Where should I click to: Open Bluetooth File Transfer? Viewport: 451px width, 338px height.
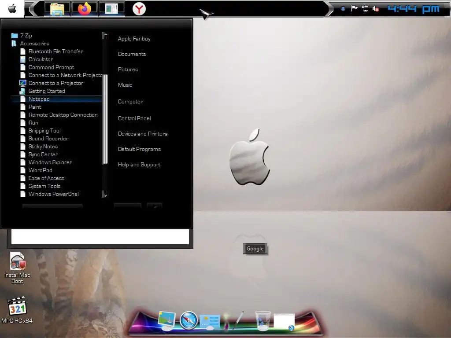(55, 51)
